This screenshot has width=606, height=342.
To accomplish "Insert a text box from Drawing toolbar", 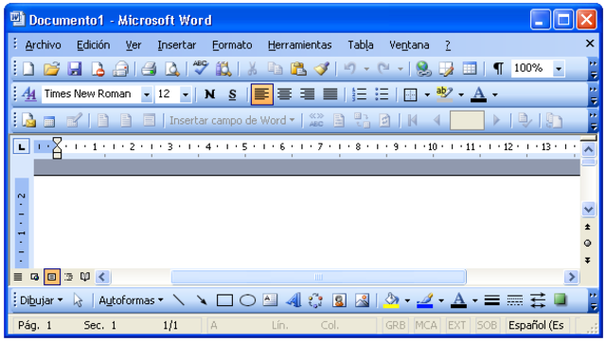I will [x=270, y=300].
